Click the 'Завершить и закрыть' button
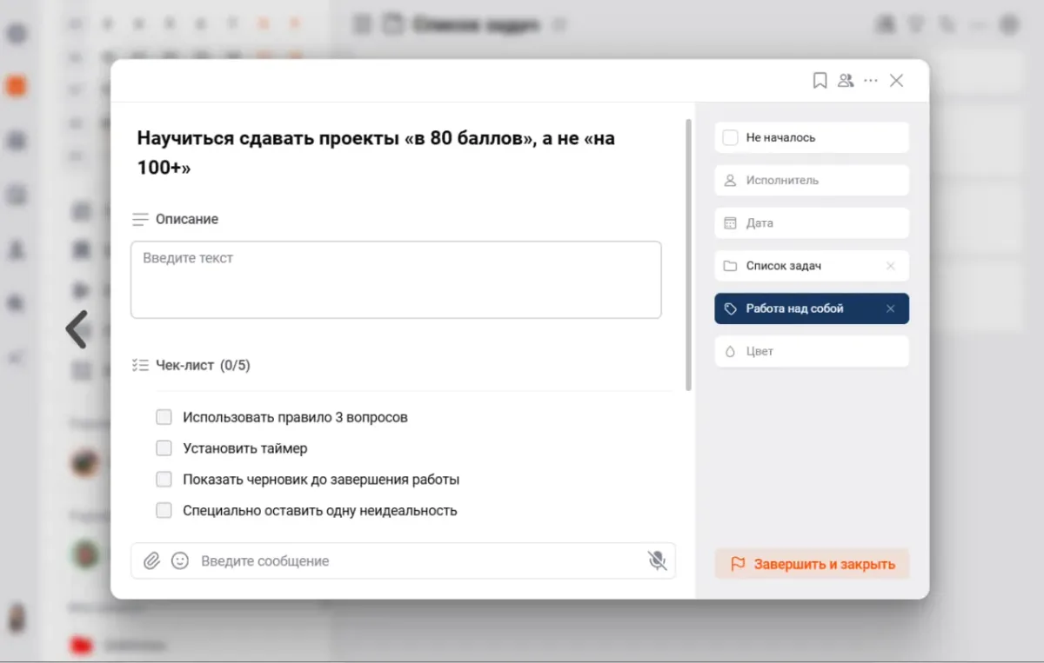Screen dimensions: 1044x663 (x=812, y=564)
